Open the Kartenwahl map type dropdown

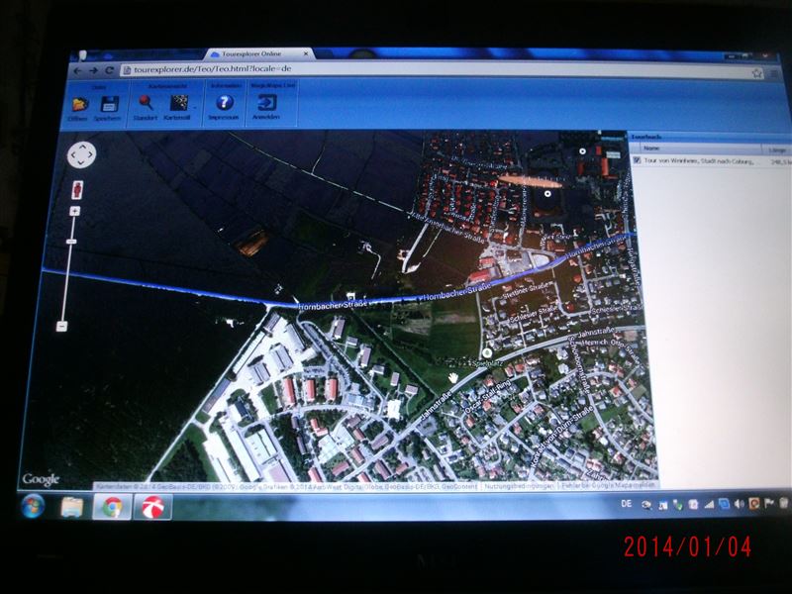(180, 103)
